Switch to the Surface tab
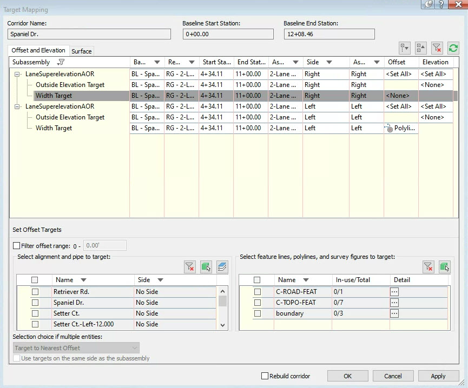 point(82,51)
